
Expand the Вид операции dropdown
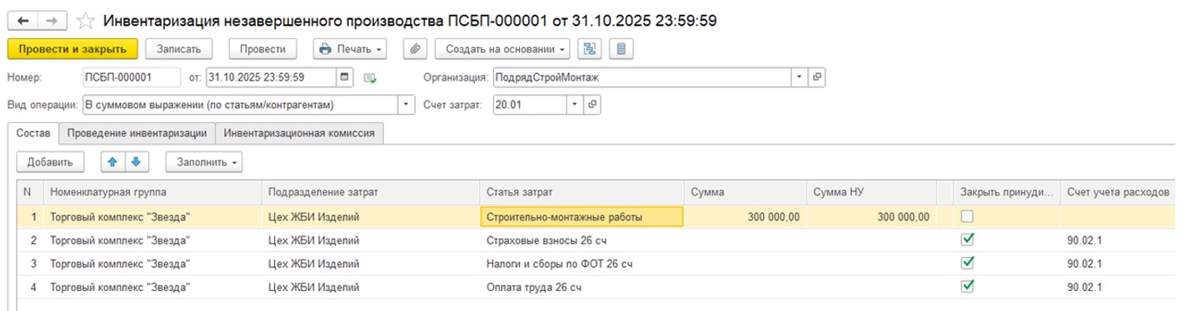(406, 106)
